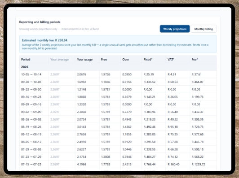The image size is (239, 178).
Task: Select period 07-29 → 08-05
Action: click(31, 149)
